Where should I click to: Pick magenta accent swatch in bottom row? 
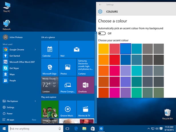pos(115,93)
